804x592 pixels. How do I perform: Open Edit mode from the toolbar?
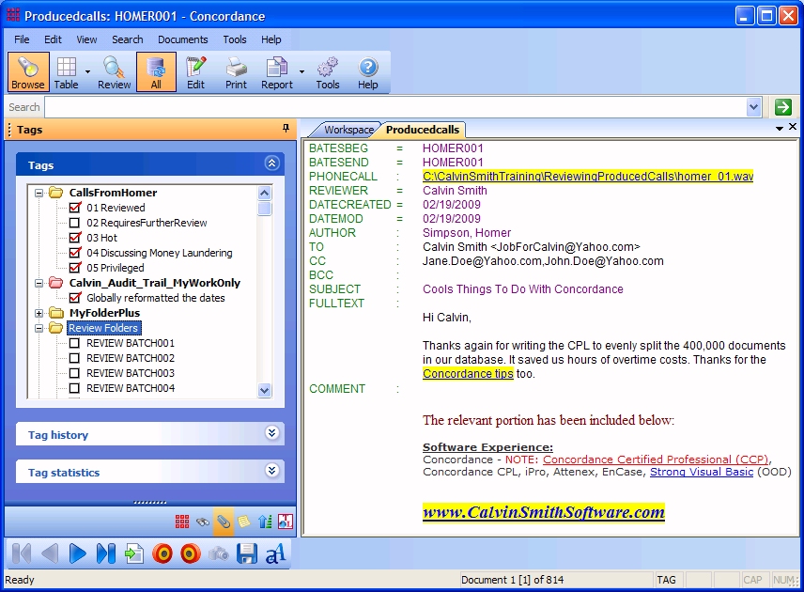196,72
